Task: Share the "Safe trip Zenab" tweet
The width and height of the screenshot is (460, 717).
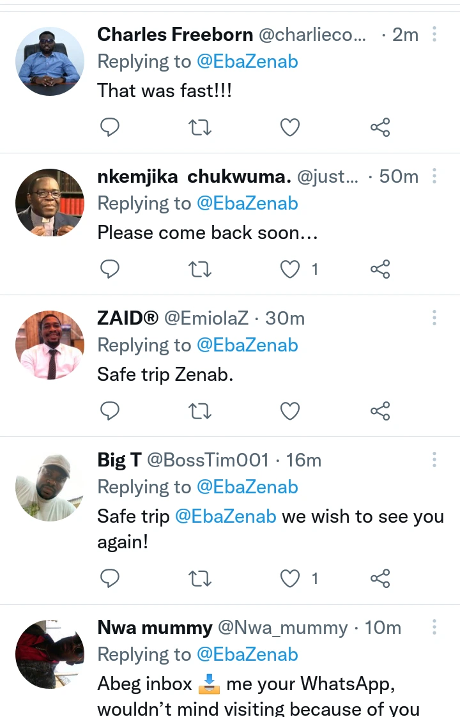Action: pos(380,412)
